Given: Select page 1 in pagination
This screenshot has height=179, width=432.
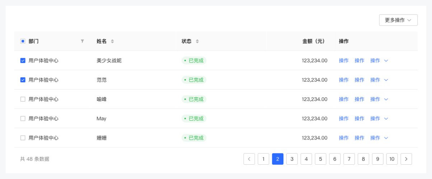Looking at the screenshot, I should (x=263, y=159).
